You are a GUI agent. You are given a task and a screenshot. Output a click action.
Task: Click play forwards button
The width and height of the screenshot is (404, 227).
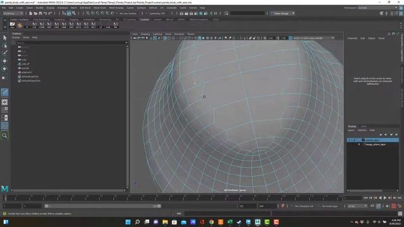[385, 197]
